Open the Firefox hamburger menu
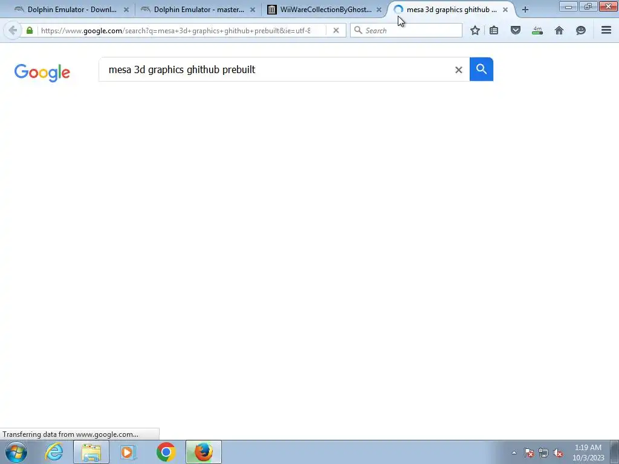 [606, 30]
